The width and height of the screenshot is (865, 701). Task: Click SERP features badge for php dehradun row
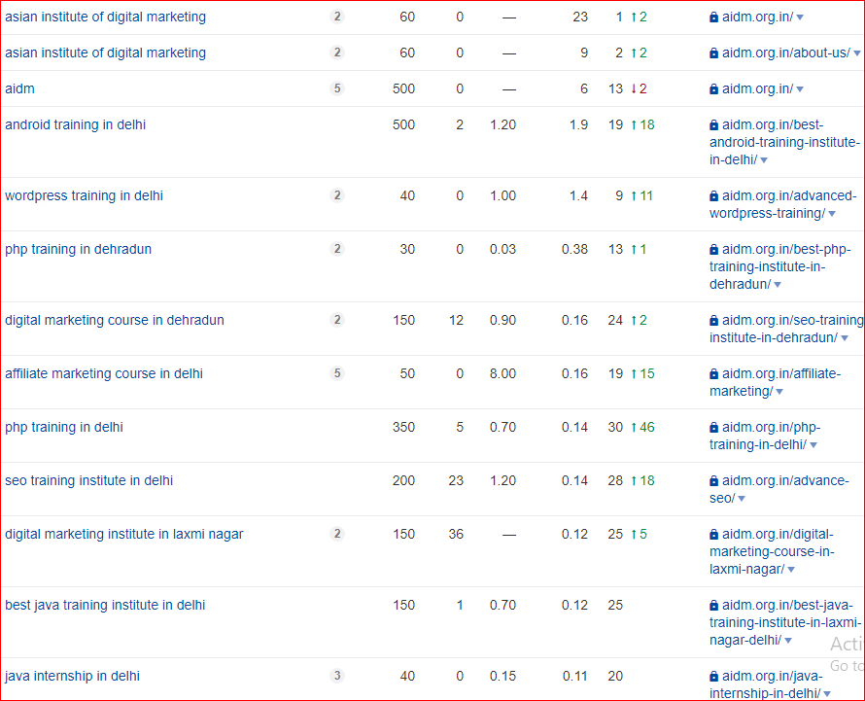tap(337, 249)
